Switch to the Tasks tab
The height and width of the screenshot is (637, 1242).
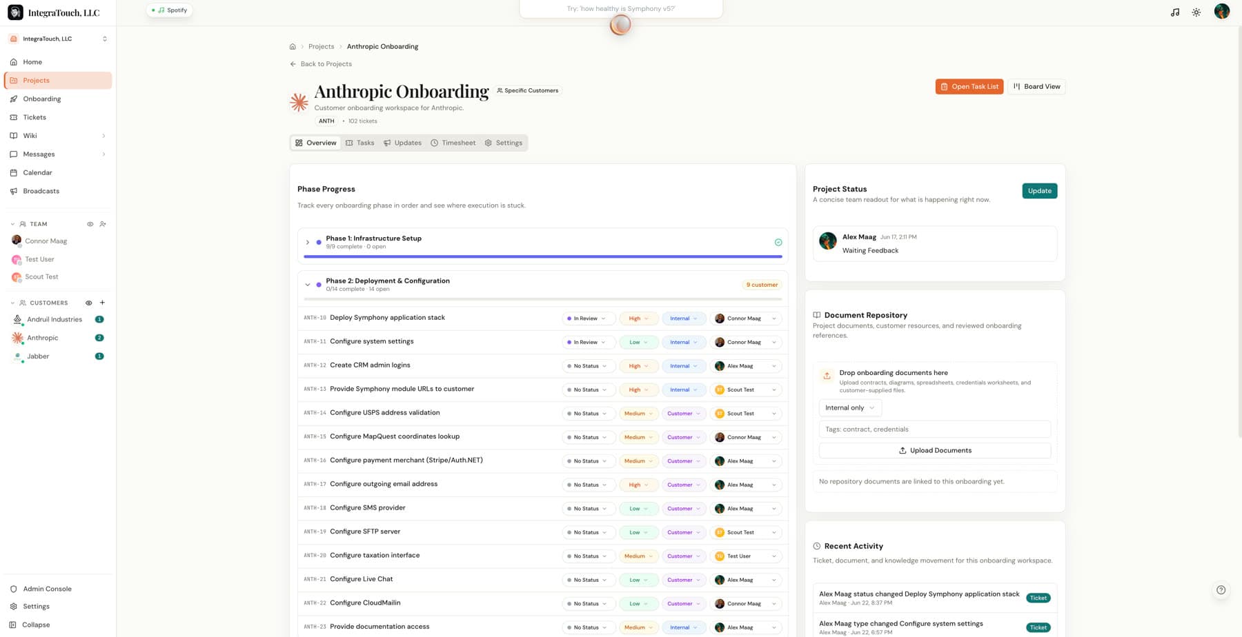coord(359,143)
